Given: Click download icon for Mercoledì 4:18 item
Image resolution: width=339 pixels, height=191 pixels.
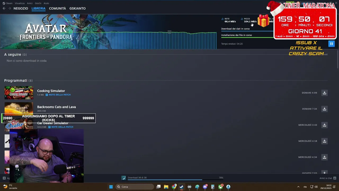Looking at the screenshot, I should [x=324, y=141].
